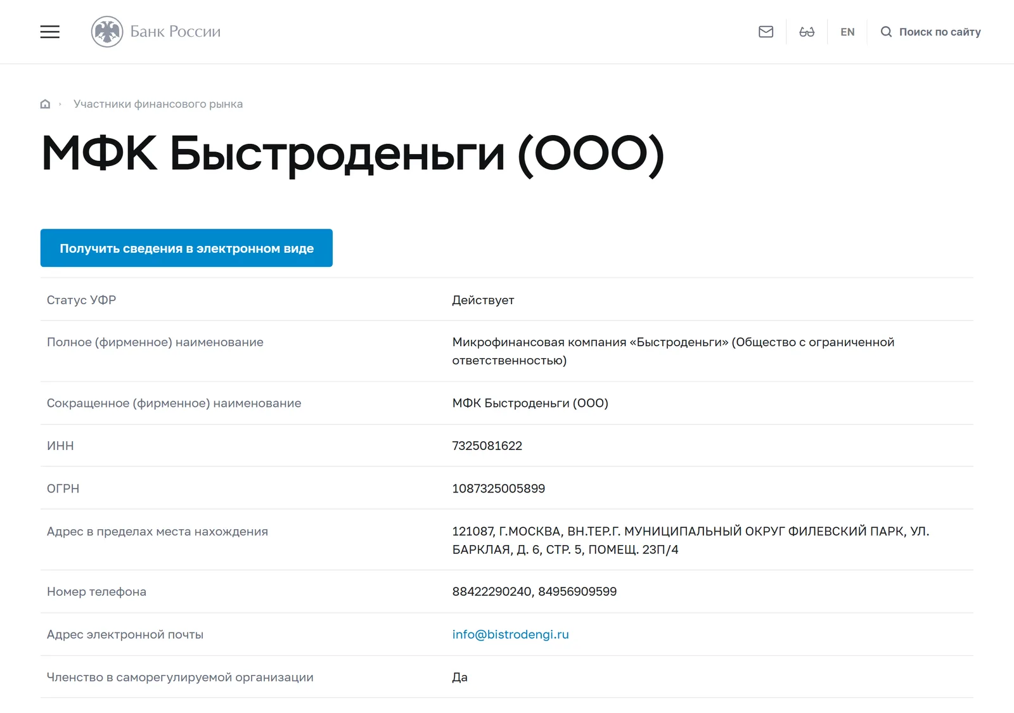
Task: Go to home via breadcrumb house icon
Action: [45, 104]
